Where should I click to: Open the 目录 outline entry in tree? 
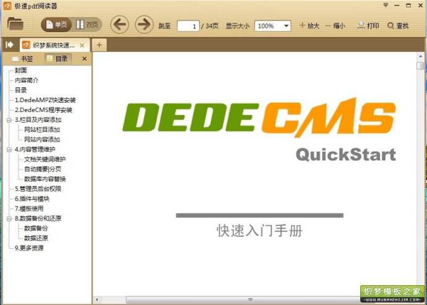[x=20, y=90]
